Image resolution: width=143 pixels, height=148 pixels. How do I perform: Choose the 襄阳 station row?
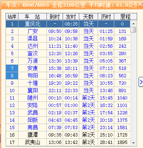(68, 91)
